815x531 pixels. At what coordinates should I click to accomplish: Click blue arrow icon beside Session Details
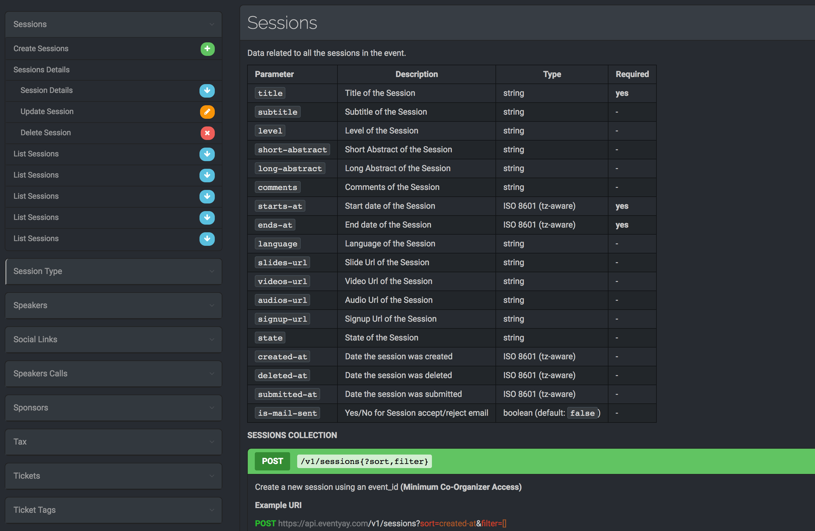pos(207,91)
